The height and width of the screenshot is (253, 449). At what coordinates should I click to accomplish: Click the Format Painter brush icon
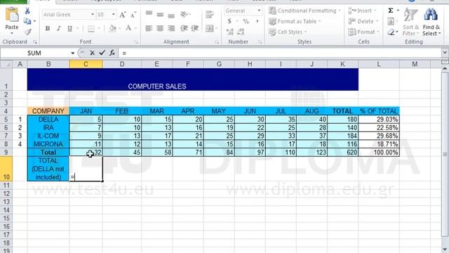pos(27,32)
